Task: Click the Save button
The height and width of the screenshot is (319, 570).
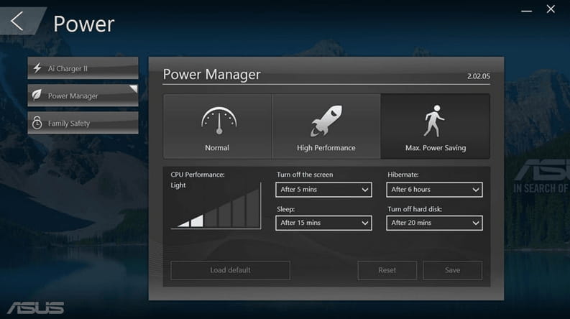Action: (x=453, y=270)
